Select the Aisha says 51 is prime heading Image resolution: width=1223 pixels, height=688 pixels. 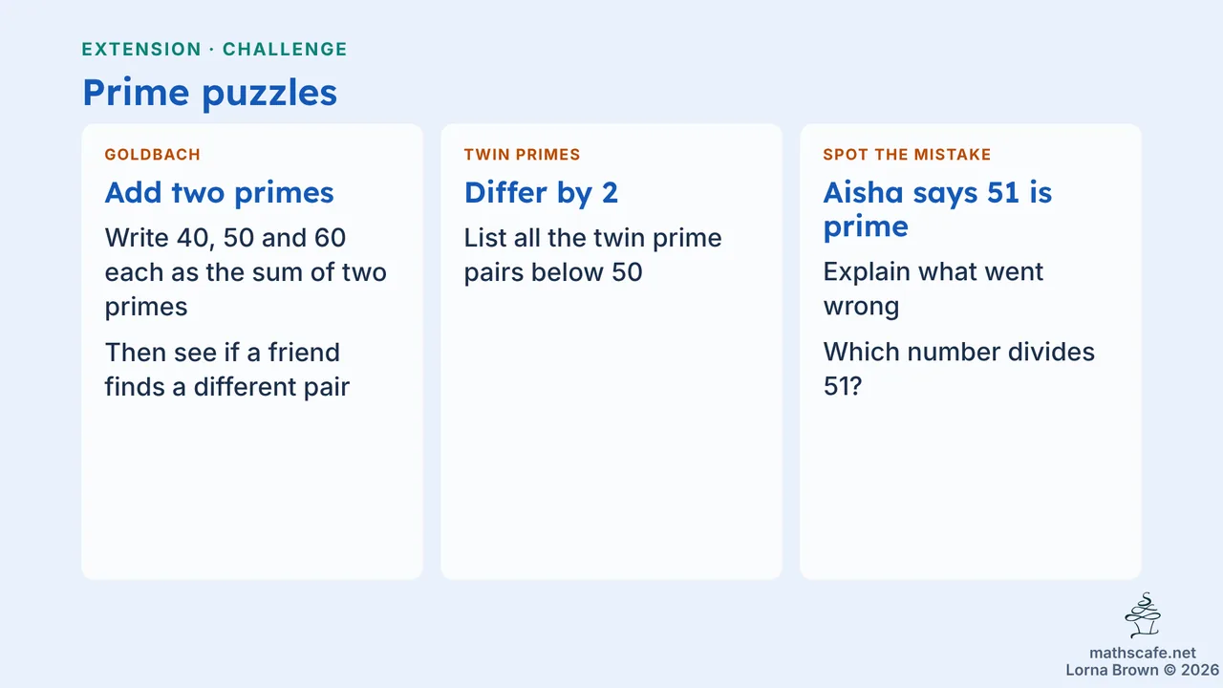pyautogui.click(x=937, y=209)
